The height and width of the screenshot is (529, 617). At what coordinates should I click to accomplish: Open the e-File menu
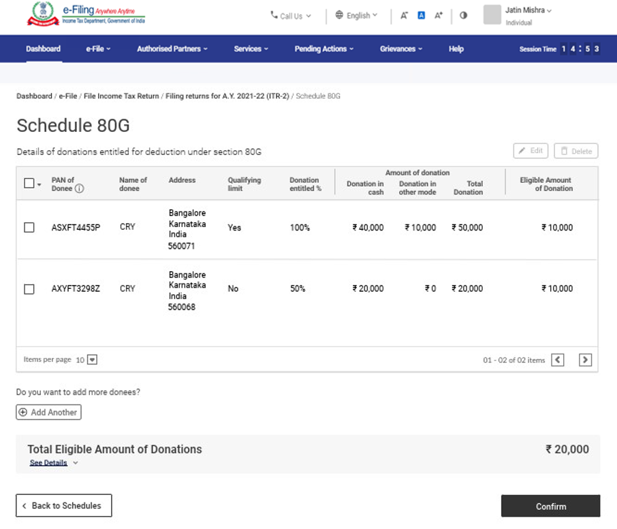coord(98,49)
